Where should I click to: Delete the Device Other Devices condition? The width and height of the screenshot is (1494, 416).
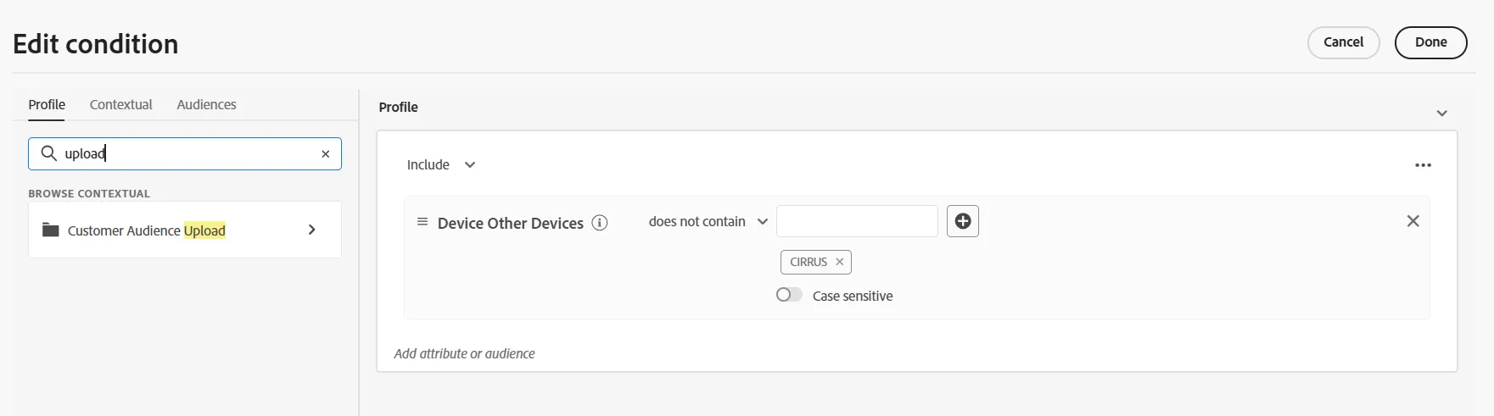(x=1413, y=221)
